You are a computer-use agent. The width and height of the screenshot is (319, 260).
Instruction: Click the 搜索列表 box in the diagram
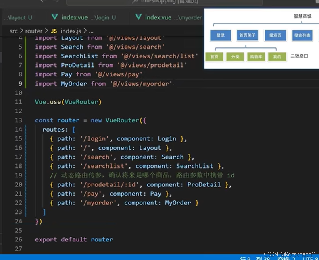302,35
